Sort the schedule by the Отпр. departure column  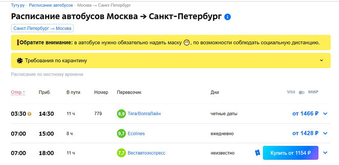18,92
